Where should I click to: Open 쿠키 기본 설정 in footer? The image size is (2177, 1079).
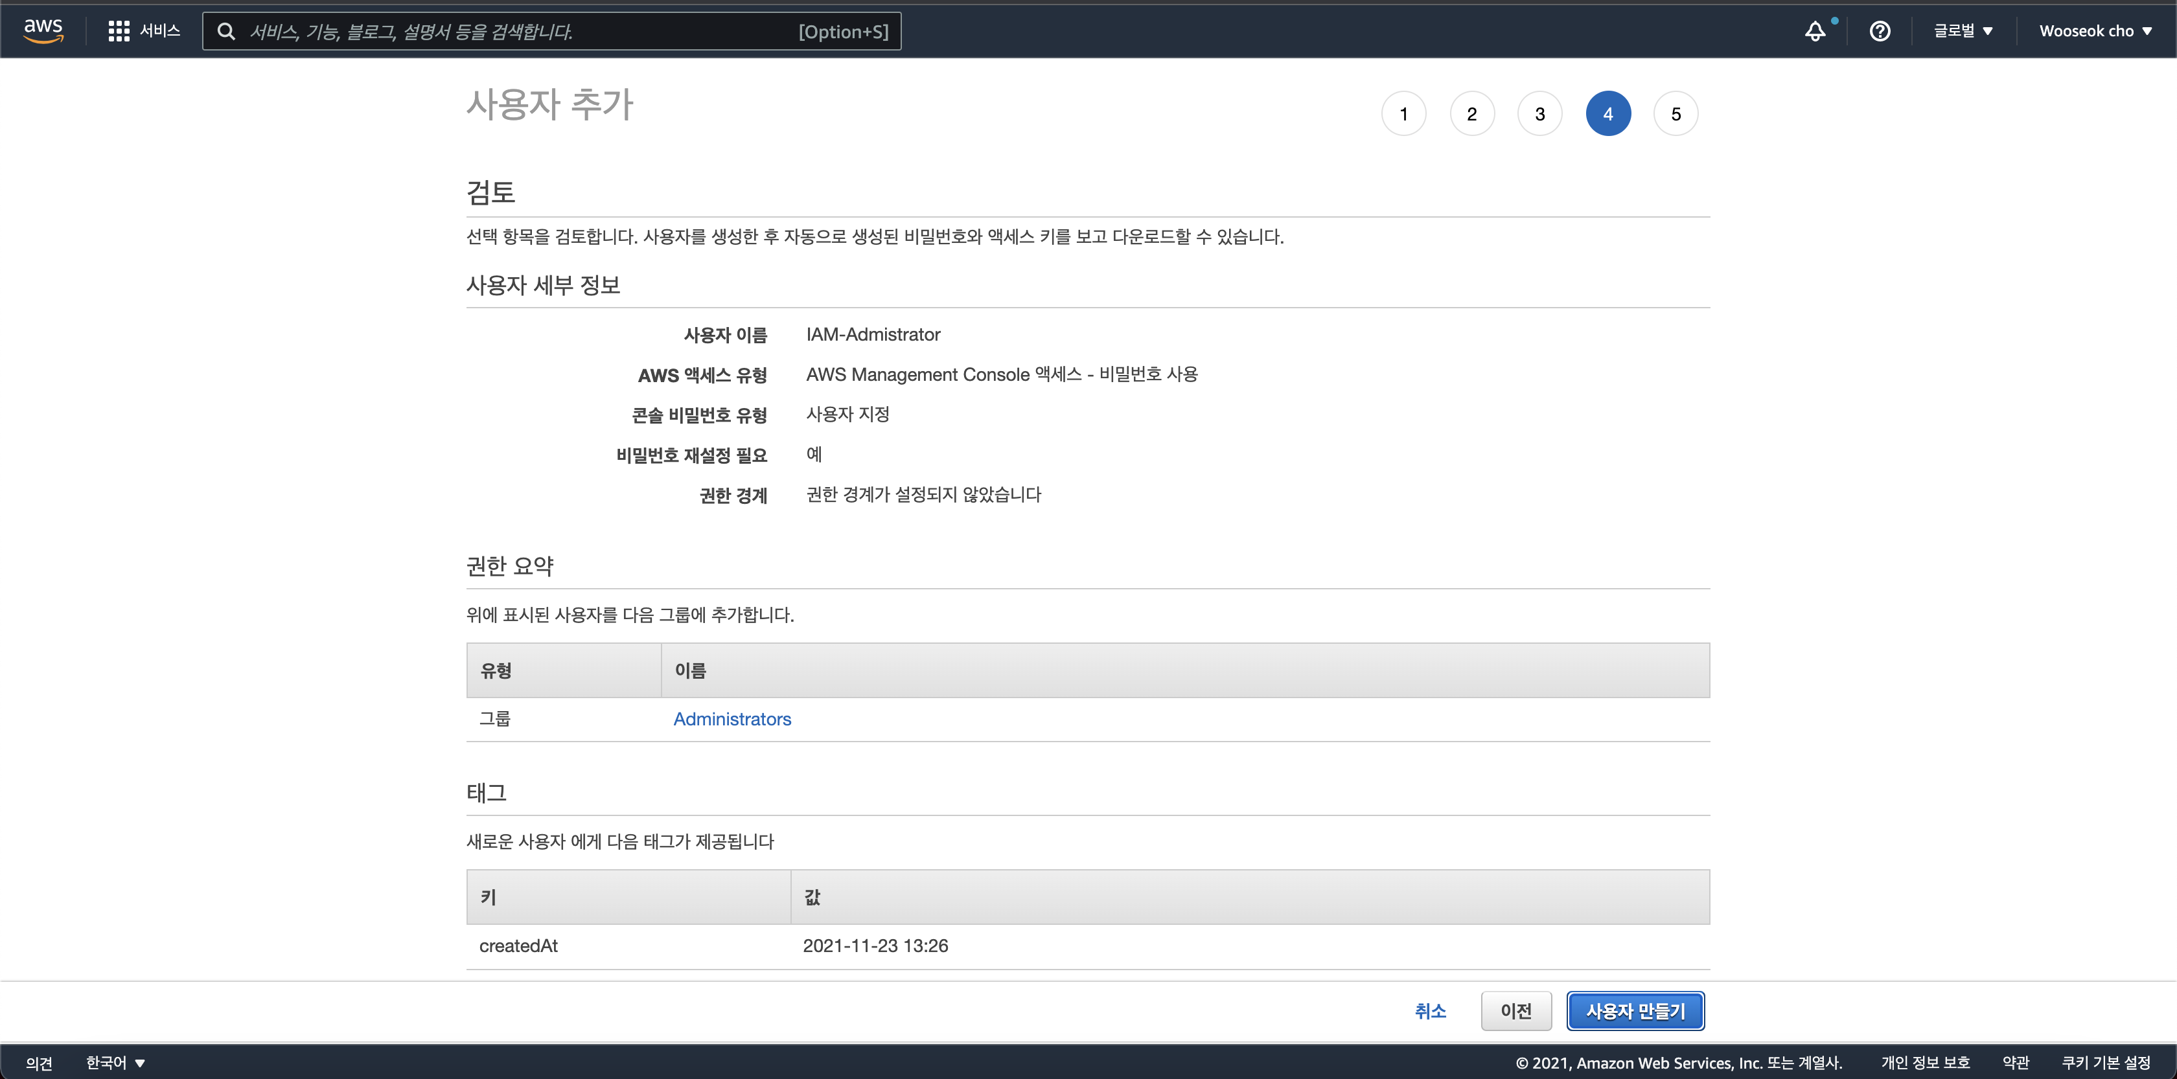coord(2105,1062)
